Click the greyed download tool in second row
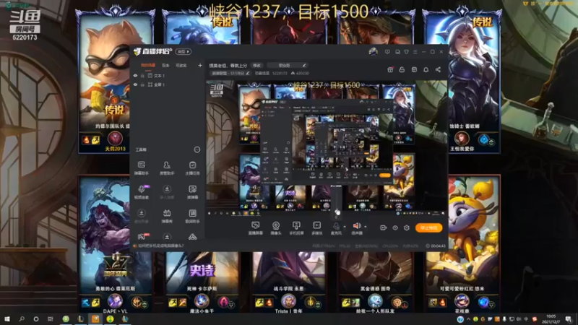578x325 pixels. pos(167,191)
